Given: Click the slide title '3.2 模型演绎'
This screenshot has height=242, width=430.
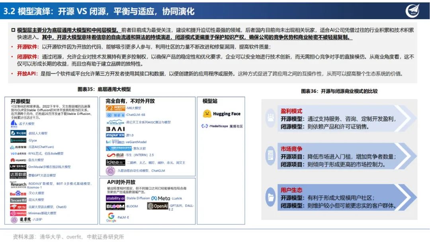Looking at the screenshot, I should click(x=27, y=11).
